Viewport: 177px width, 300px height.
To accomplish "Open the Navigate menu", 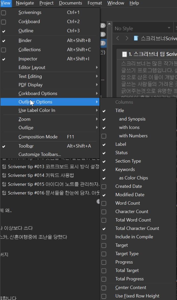I will 25,3.
